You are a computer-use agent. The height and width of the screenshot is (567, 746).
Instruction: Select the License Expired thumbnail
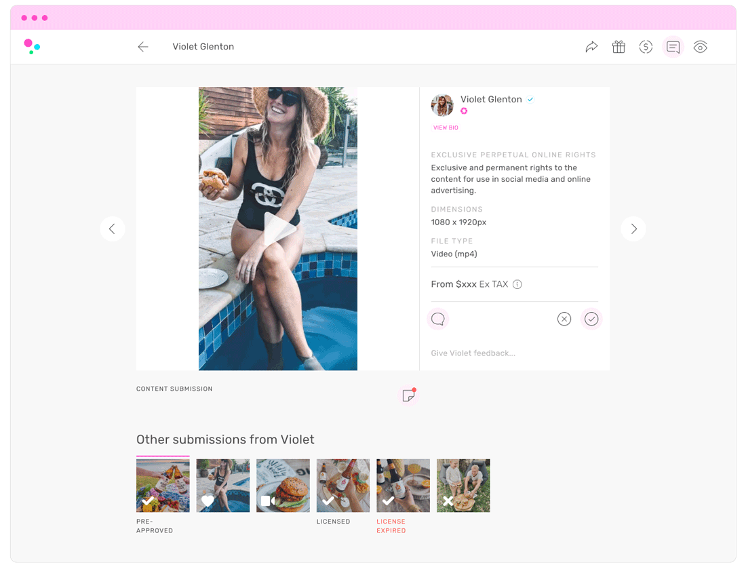pos(403,486)
